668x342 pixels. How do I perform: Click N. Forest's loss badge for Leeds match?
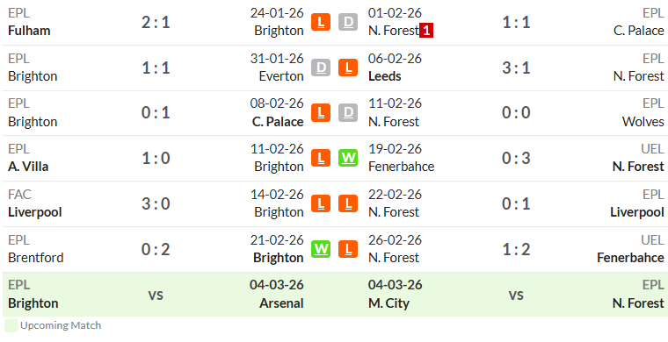pyautogui.click(x=348, y=68)
